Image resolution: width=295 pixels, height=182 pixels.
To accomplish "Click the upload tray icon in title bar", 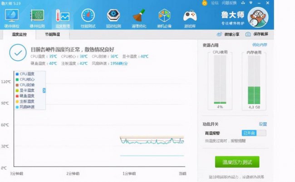I will (243, 3).
